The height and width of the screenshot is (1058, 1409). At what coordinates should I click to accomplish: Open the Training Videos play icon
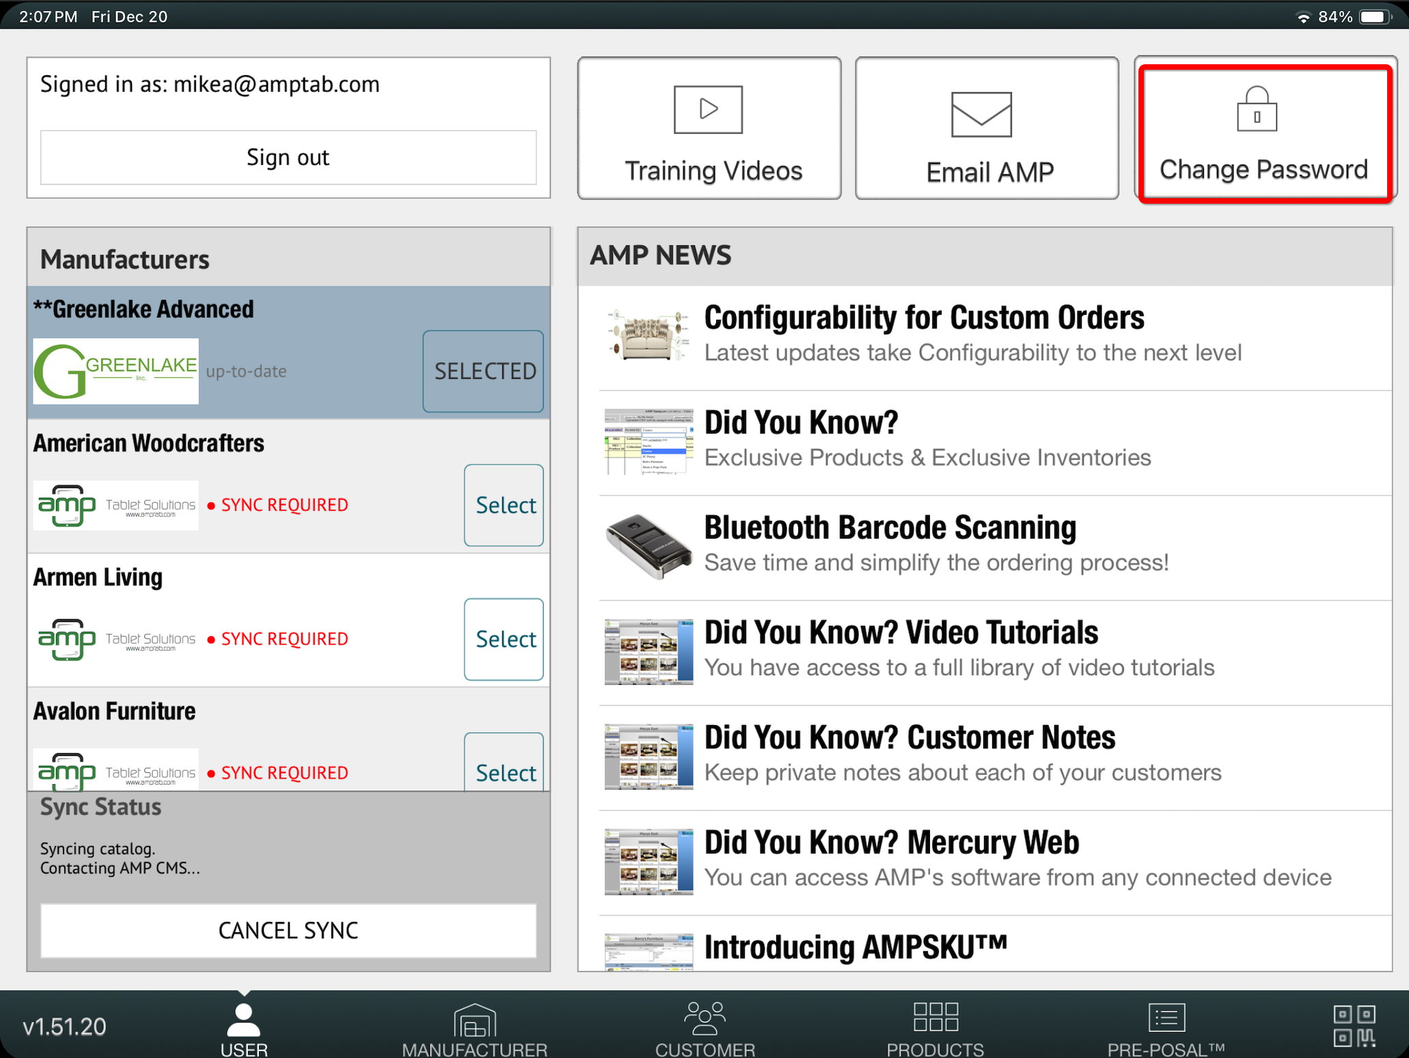(708, 109)
